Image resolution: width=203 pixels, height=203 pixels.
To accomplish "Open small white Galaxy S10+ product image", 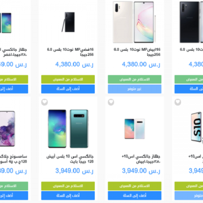I will click(135, 129).
